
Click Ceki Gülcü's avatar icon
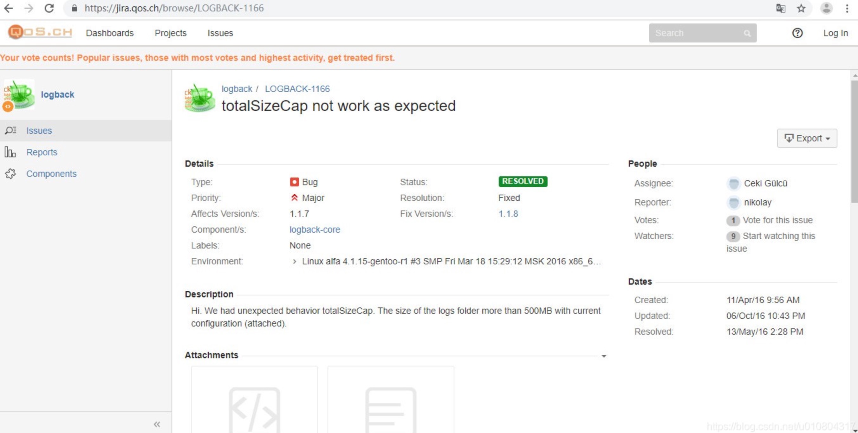pyautogui.click(x=733, y=184)
